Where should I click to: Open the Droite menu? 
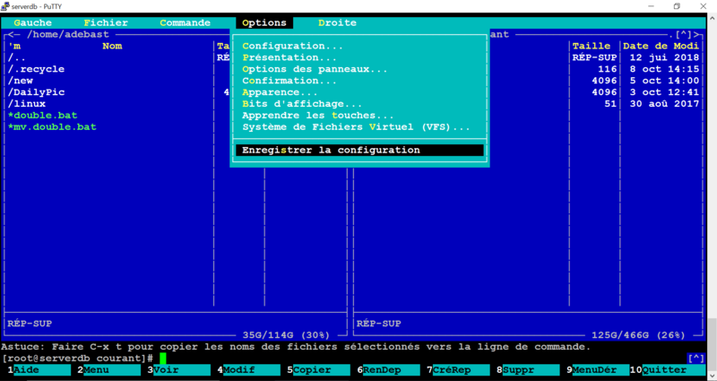click(x=338, y=23)
